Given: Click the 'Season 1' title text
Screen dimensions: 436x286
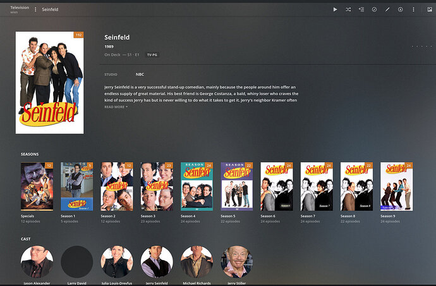Looking at the screenshot, I should (x=68, y=216).
